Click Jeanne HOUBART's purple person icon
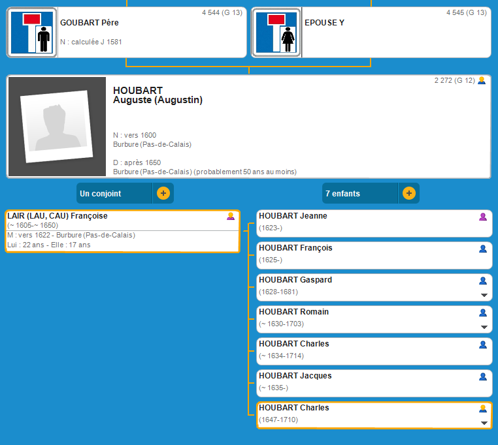 pos(483,217)
